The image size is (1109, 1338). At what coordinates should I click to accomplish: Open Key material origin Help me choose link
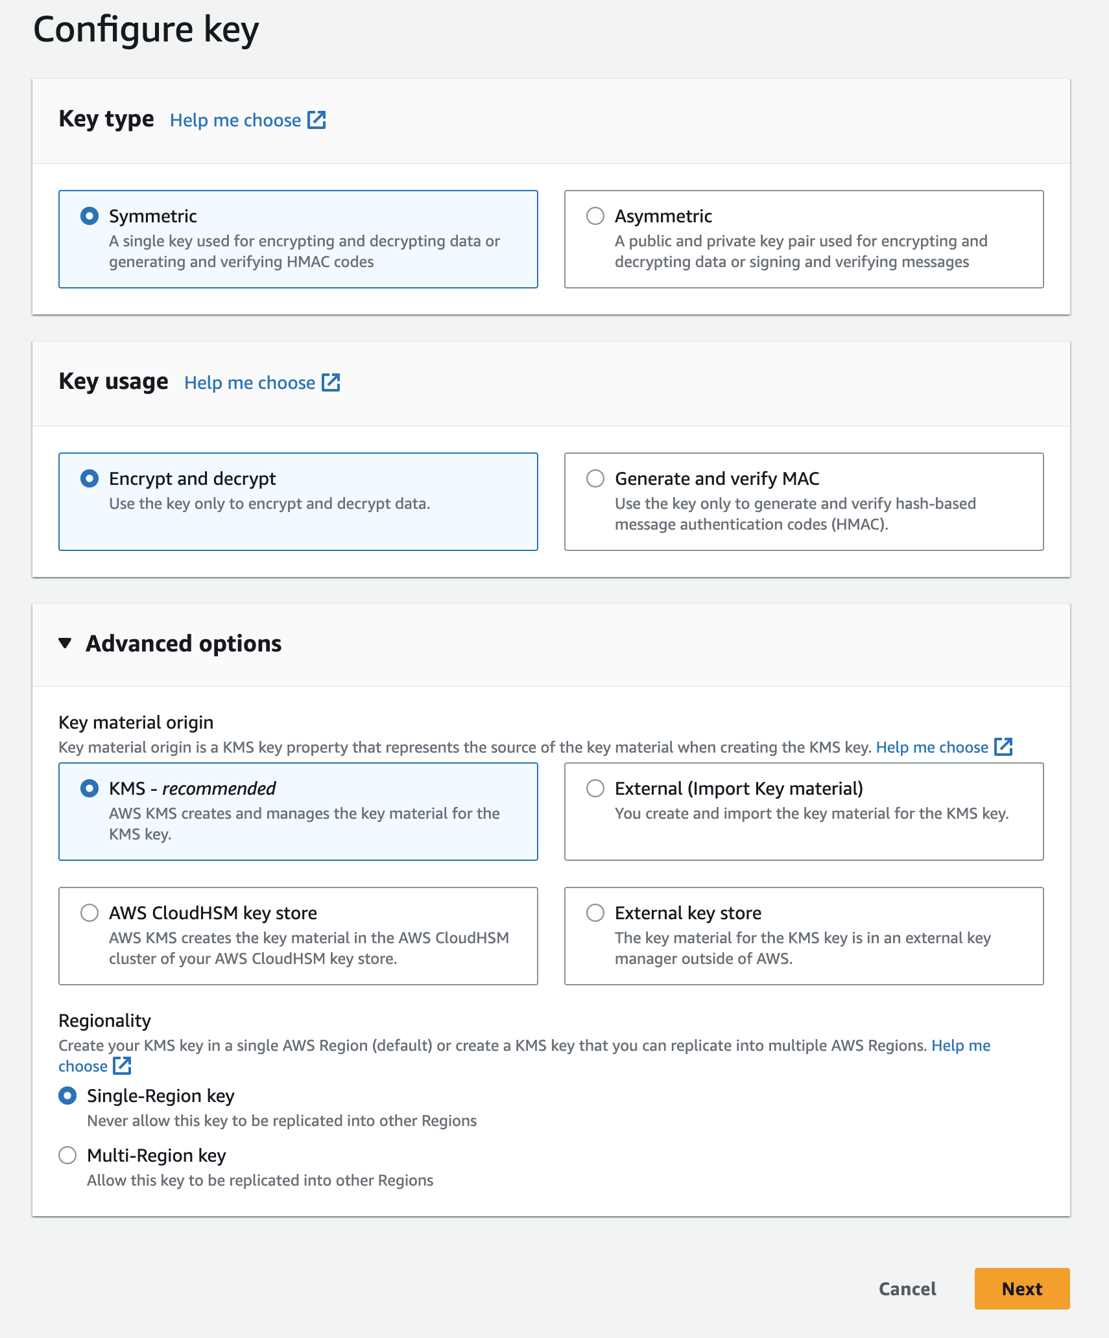pos(931,747)
